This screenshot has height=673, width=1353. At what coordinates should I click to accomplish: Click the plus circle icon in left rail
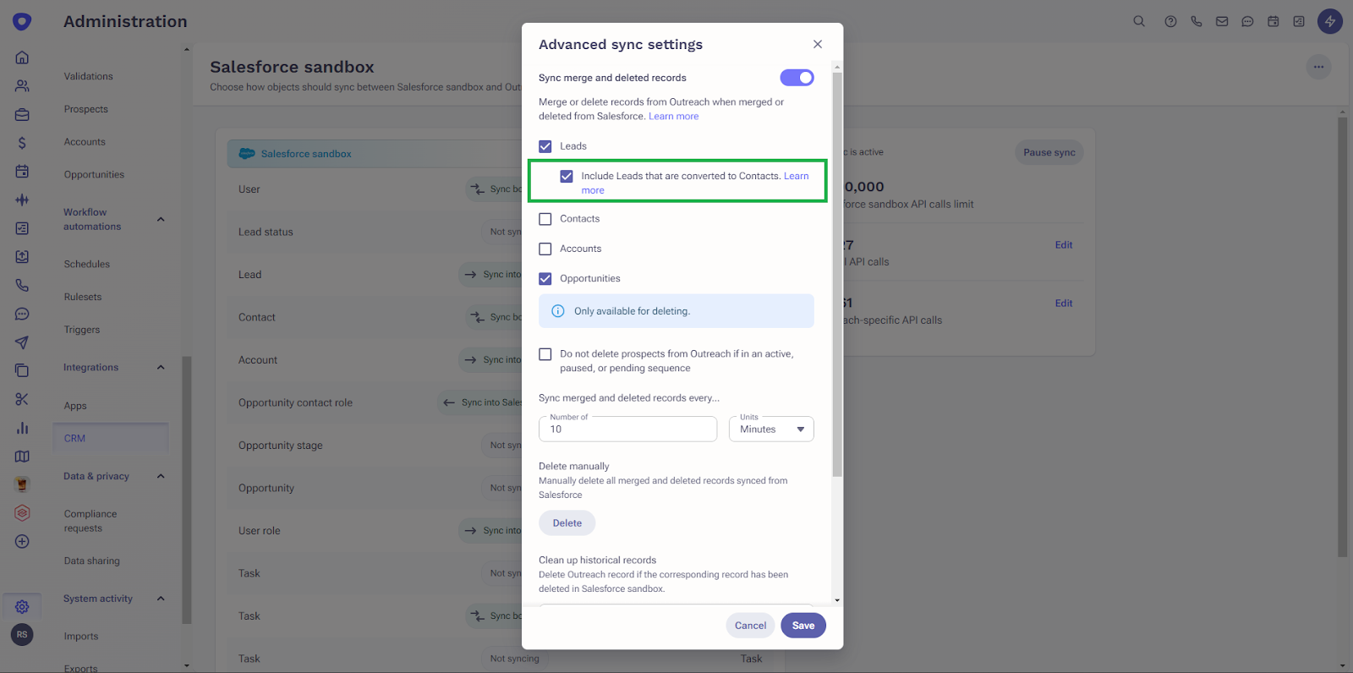22,541
